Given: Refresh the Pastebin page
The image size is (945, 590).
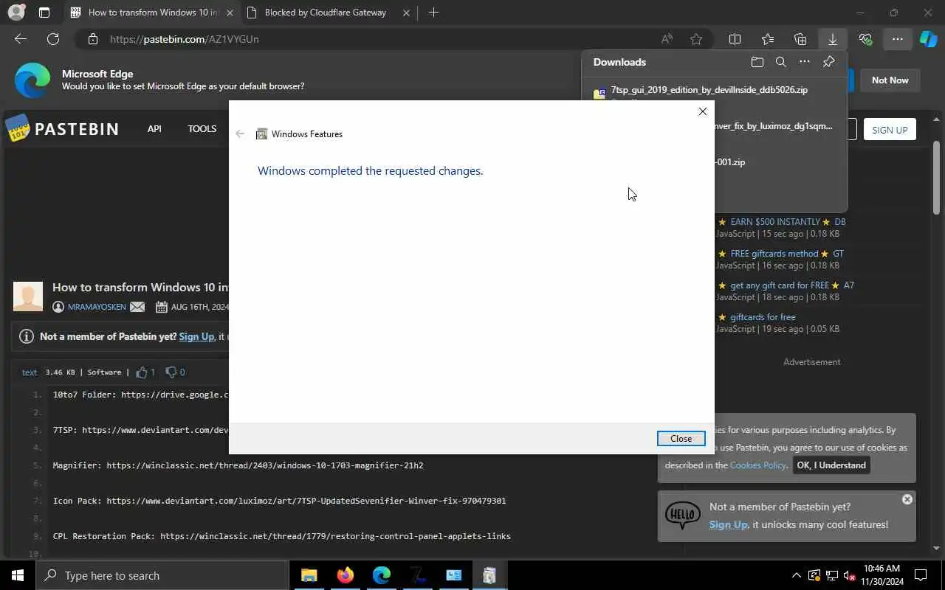Looking at the screenshot, I should [x=53, y=39].
